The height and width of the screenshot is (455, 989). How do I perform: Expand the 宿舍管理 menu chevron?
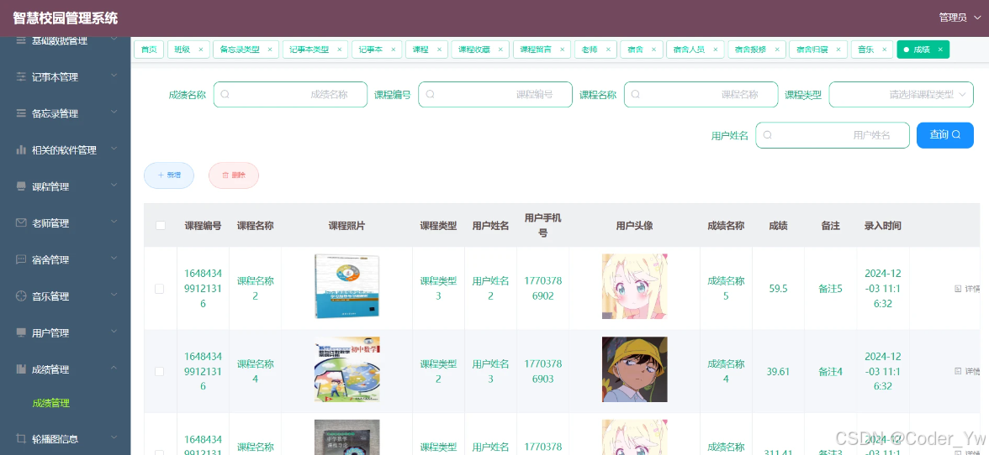[114, 259]
